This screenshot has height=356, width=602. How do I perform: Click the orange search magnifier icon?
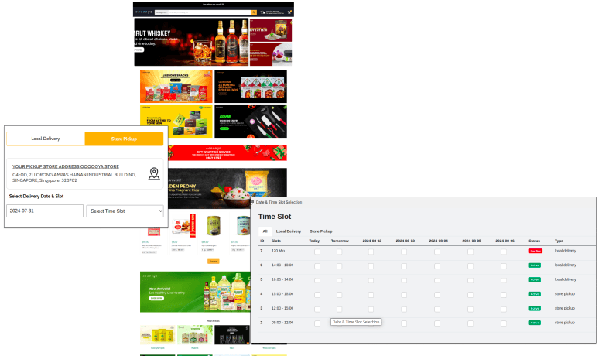(253, 12)
